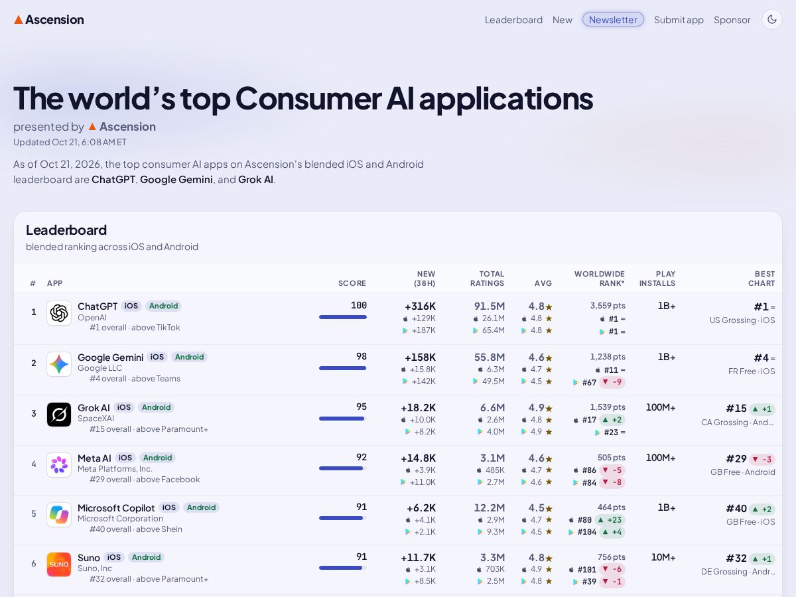Screen dimensions: 796x597
Task: Click the Suno app name
Action: 89,558
